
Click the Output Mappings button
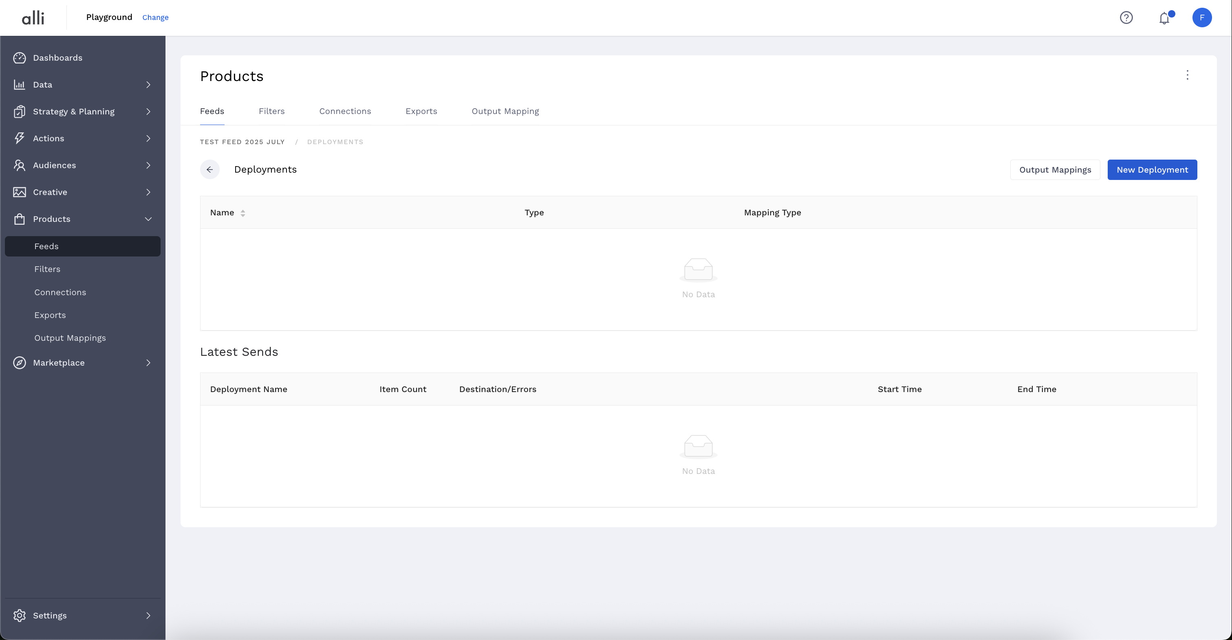click(1055, 170)
